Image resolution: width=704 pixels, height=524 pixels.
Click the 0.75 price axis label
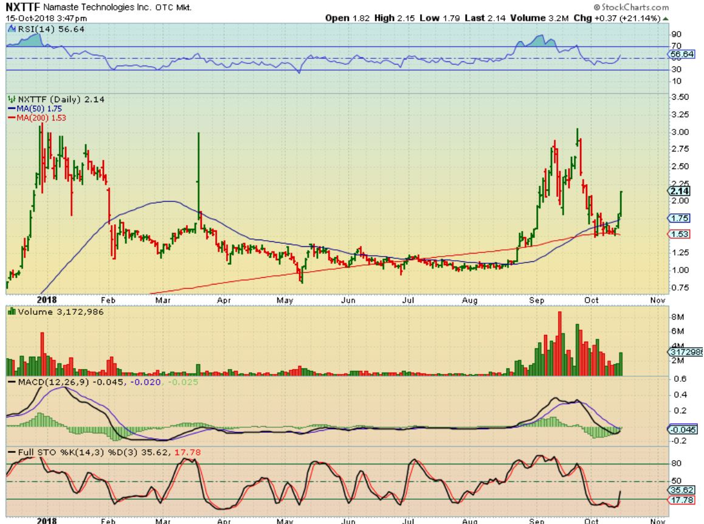[x=680, y=288]
